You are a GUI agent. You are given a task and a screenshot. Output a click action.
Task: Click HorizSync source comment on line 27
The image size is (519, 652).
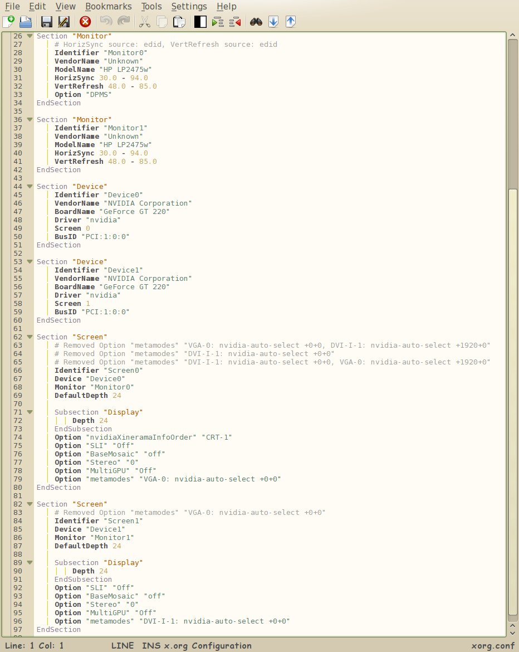pyautogui.click(x=166, y=45)
